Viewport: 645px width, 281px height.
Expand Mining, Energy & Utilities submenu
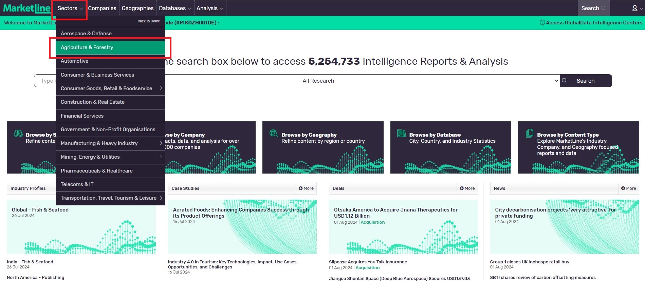pos(161,157)
